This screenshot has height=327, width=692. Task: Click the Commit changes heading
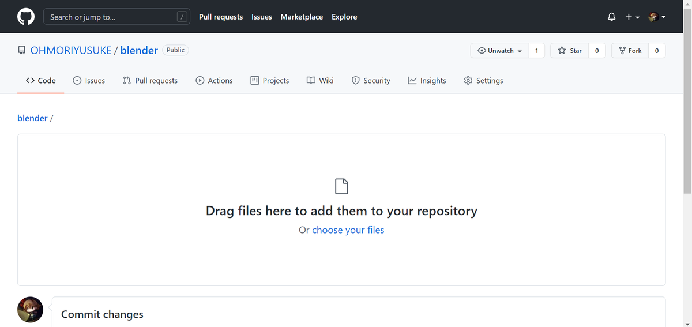tap(102, 314)
